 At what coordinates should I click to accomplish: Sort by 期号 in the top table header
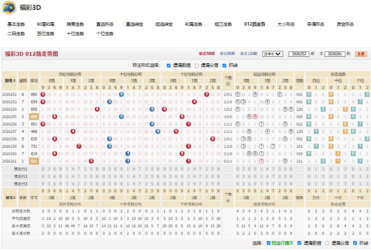point(10,81)
